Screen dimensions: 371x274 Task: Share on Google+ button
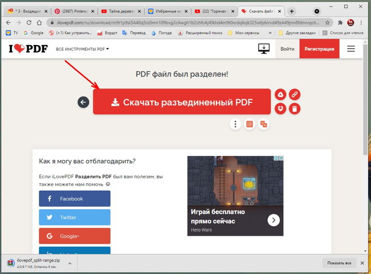pyautogui.click(x=75, y=236)
